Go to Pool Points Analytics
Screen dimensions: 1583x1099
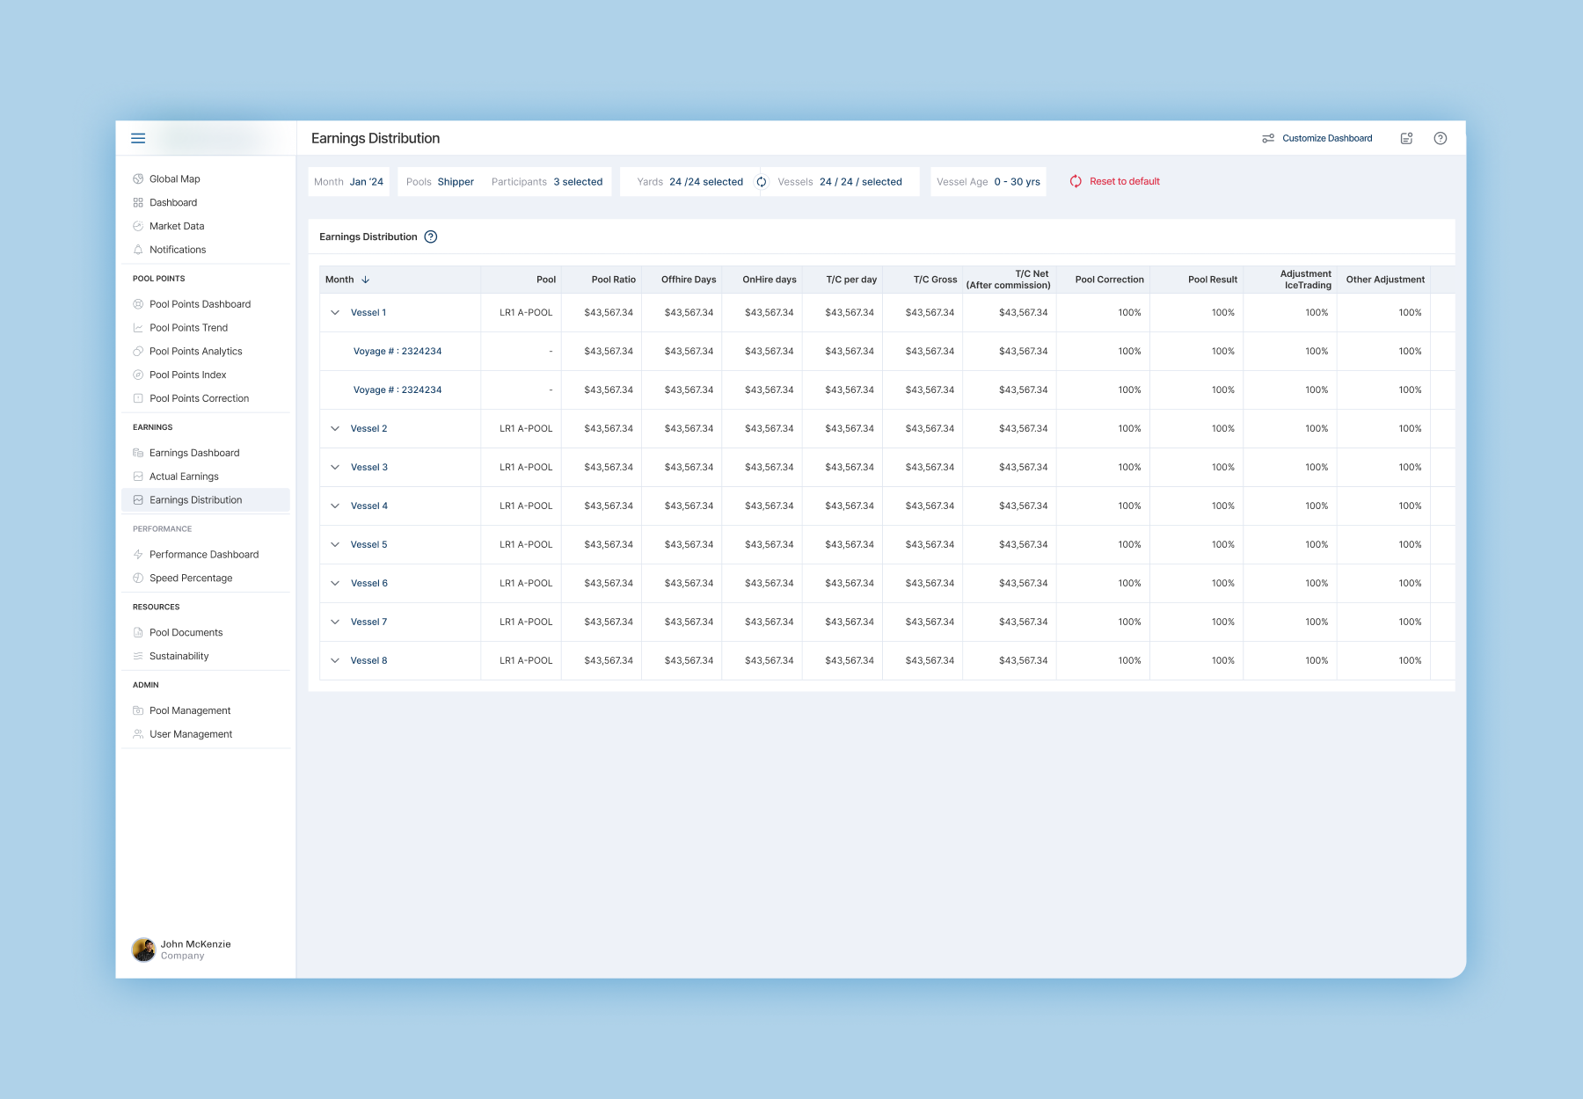pos(195,351)
